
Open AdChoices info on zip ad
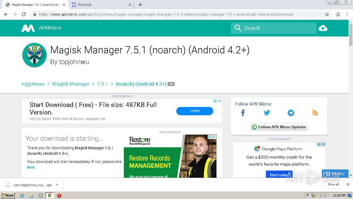coord(216,101)
